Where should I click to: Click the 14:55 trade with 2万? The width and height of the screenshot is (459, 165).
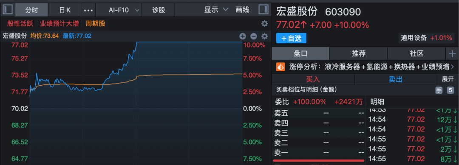click(412, 149)
